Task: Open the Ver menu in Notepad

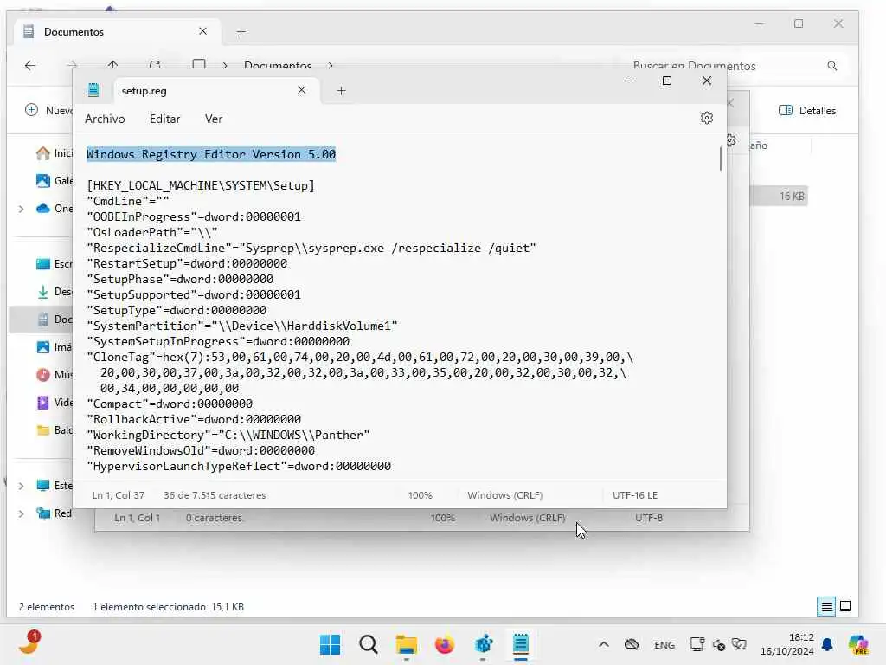Action: click(214, 119)
